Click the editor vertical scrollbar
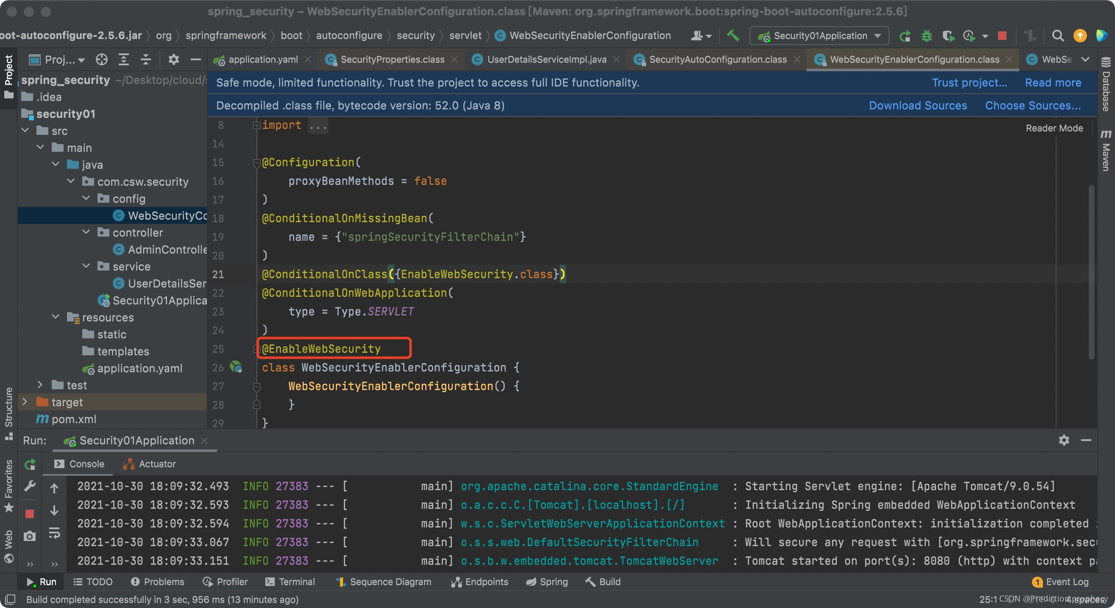The image size is (1115, 608). pyautogui.click(x=1091, y=273)
